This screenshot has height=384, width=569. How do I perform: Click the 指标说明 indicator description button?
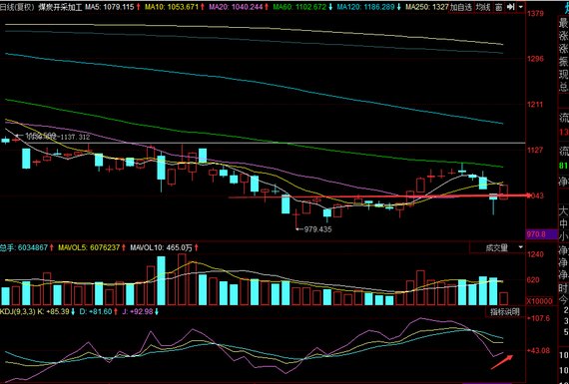(x=505, y=311)
